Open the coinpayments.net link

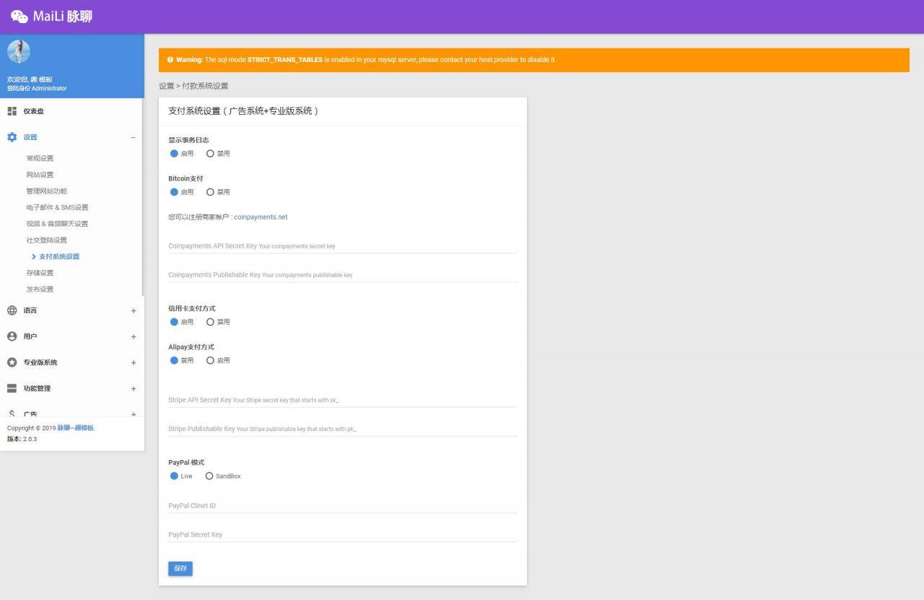tap(261, 217)
